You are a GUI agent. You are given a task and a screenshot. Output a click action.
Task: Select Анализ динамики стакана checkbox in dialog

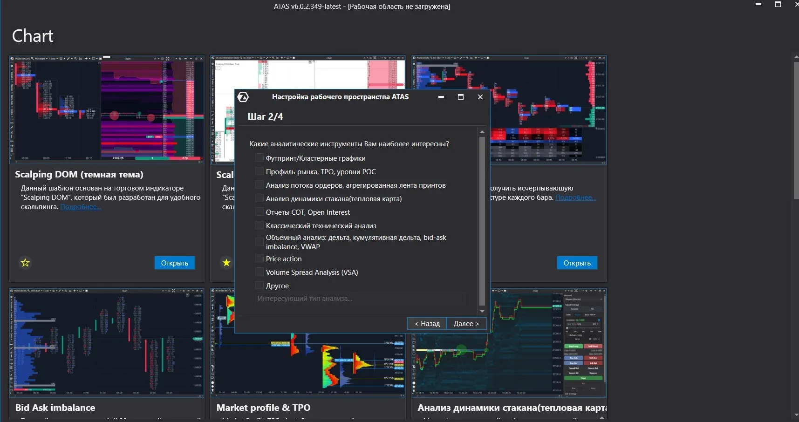(259, 198)
